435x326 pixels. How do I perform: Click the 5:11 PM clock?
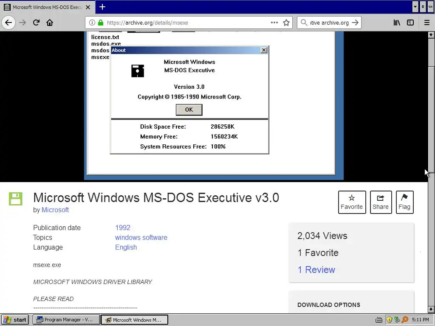click(420, 320)
